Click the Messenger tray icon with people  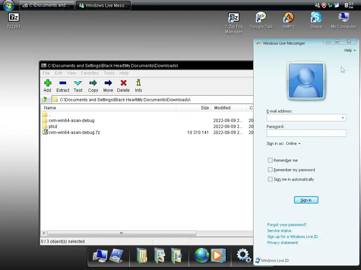tap(317, 5)
